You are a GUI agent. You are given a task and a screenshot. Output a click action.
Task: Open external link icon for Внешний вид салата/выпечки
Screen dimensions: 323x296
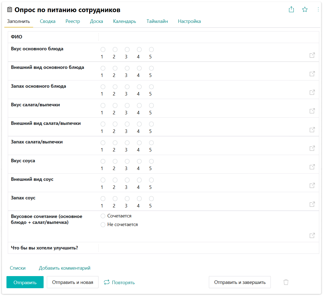click(312, 130)
